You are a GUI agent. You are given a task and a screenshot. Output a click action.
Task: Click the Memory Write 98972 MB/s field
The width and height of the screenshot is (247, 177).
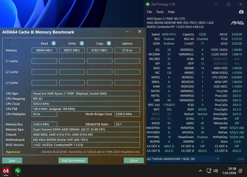click(72, 50)
